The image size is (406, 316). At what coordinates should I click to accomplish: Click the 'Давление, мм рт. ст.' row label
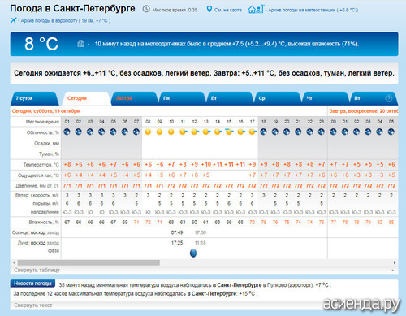tap(37, 186)
